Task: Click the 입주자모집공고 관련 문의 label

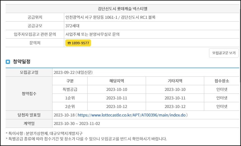Action: click(35, 34)
